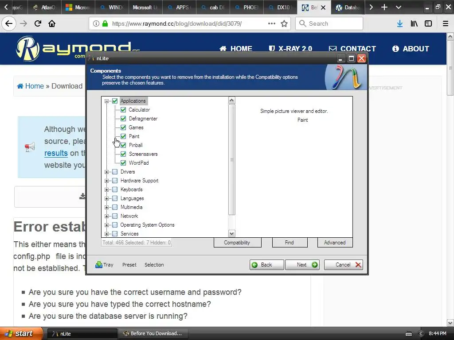Collapse the Applications tree node
The image size is (454, 340).
click(106, 101)
